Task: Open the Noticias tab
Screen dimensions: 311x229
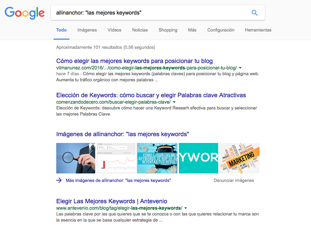Action: click(140, 30)
